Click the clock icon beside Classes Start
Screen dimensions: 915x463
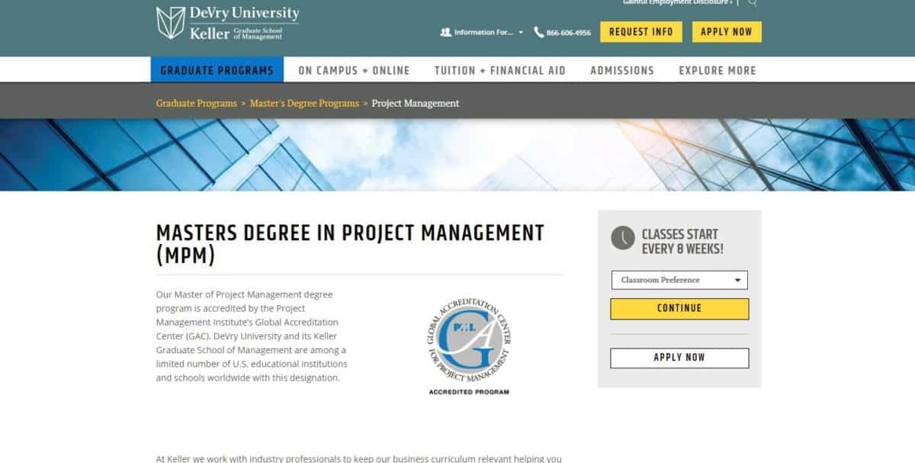[623, 237]
